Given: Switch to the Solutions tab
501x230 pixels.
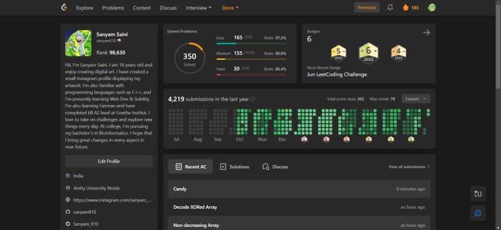Looking at the screenshot, I should [x=234, y=166].
